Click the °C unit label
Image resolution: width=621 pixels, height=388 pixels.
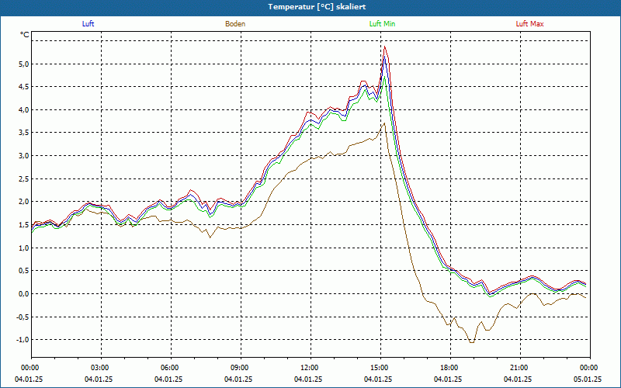[25, 35]
